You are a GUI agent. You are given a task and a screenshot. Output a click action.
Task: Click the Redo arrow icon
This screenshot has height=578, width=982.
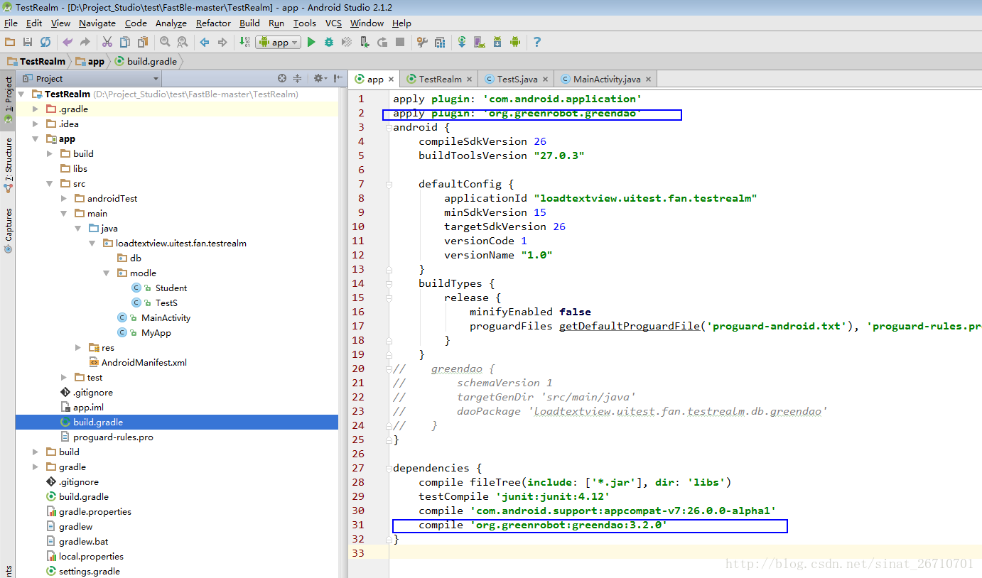tap(85, 43)
